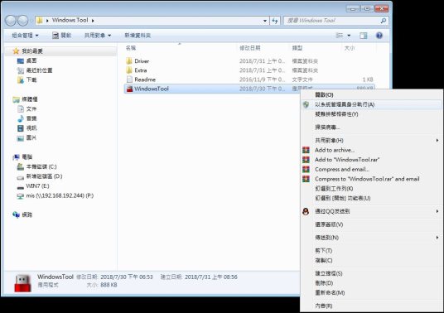Screen dimensions: 444x313
Task: Select the Computer (電腦) node in the sidebar
Action: 22,157
